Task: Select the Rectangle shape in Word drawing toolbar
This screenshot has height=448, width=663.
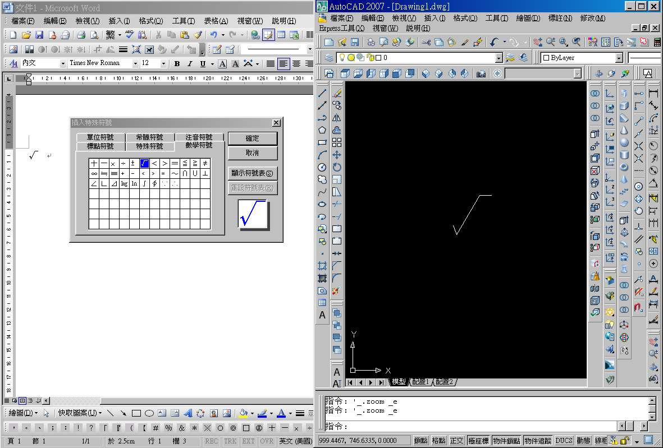Action: click(x=136, y=413)
